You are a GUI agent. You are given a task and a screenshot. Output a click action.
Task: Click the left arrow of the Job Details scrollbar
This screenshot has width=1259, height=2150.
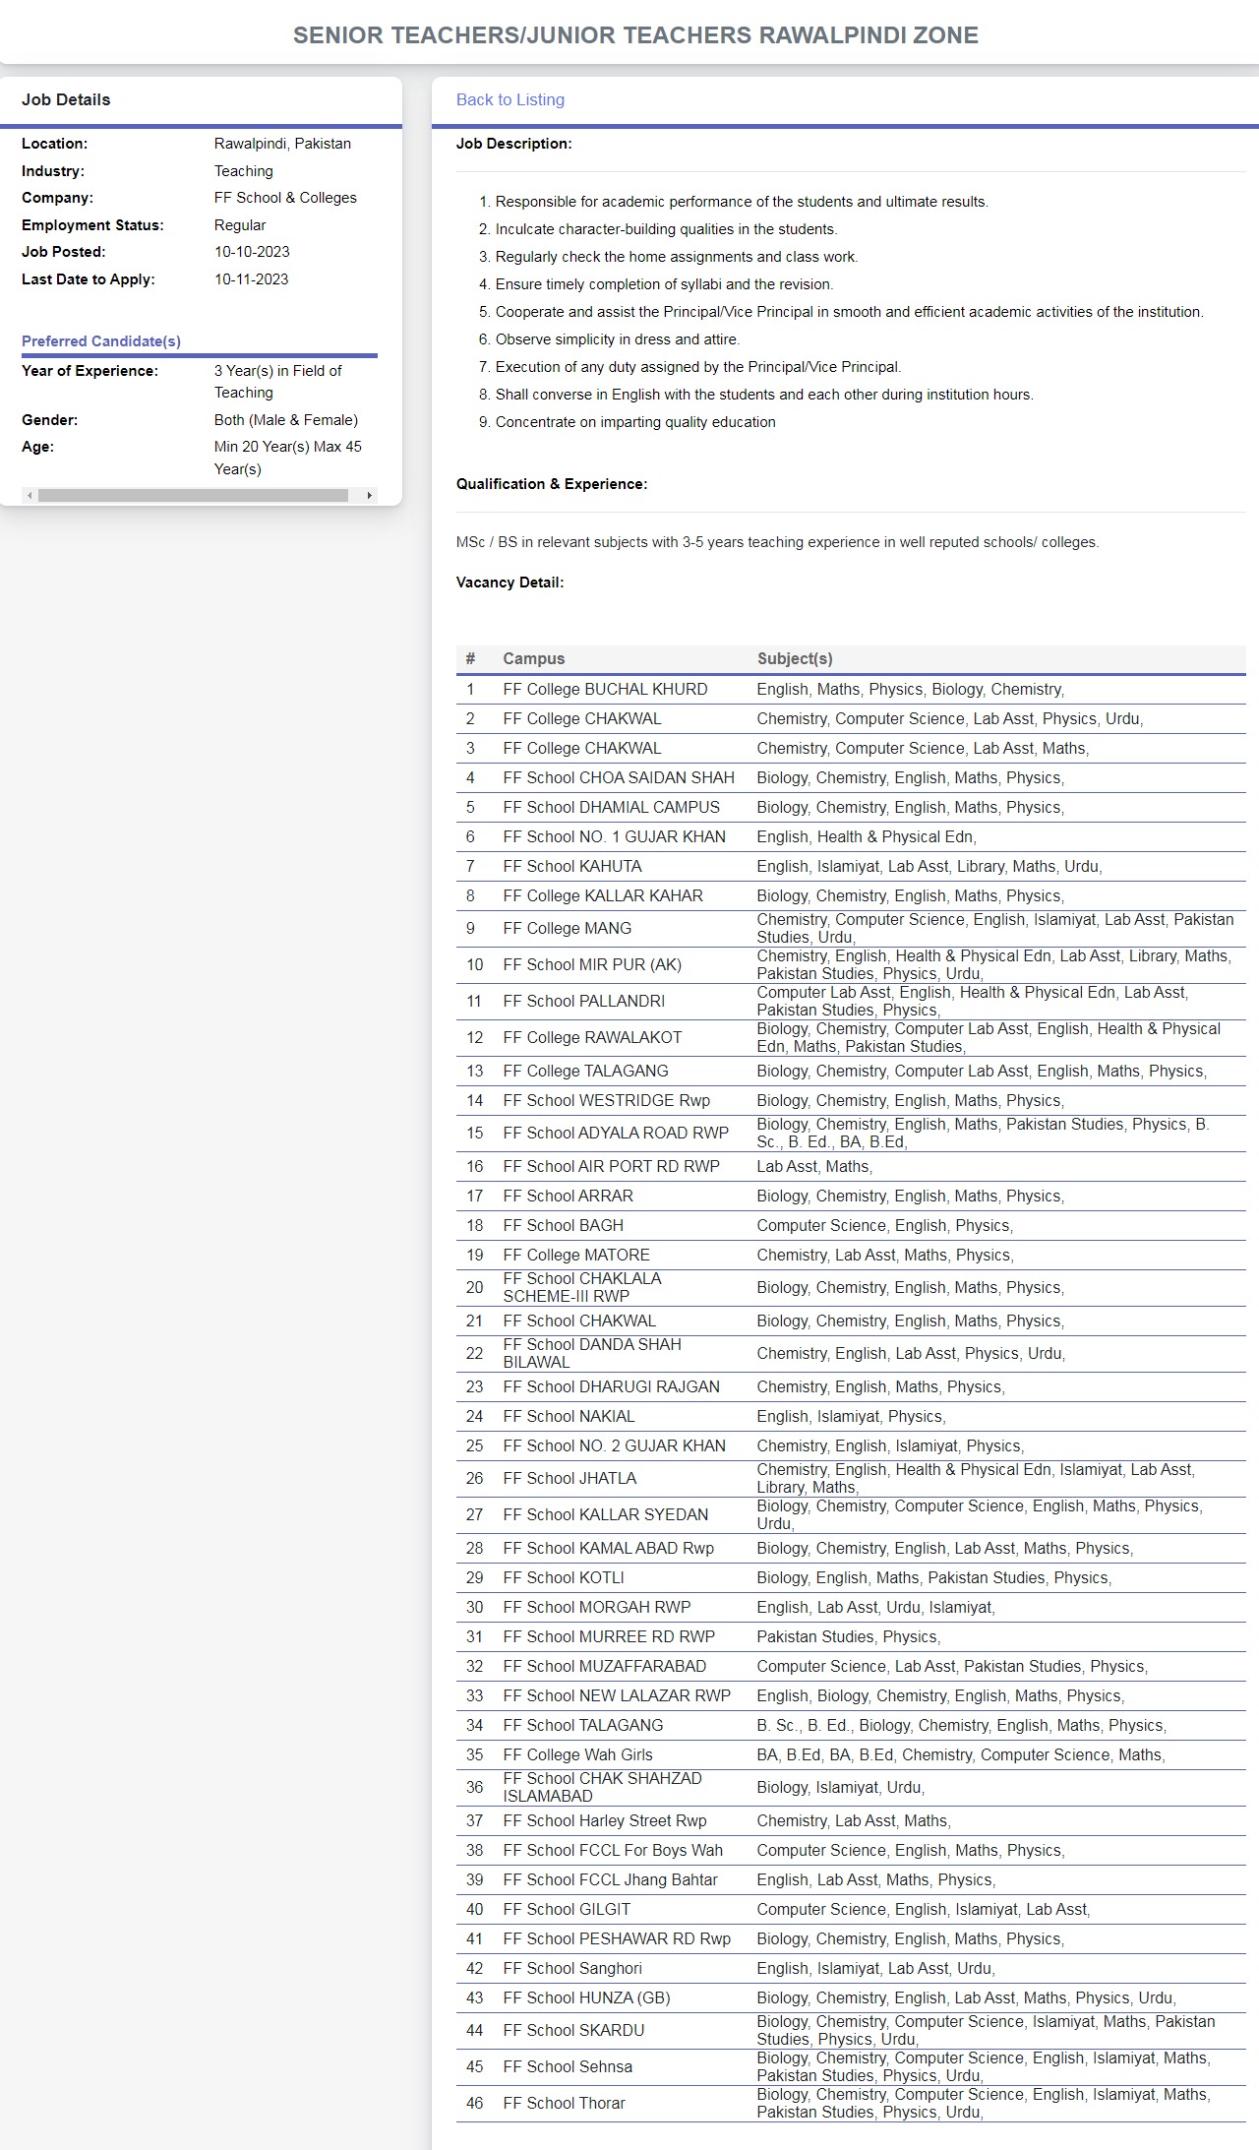[30, 496]
